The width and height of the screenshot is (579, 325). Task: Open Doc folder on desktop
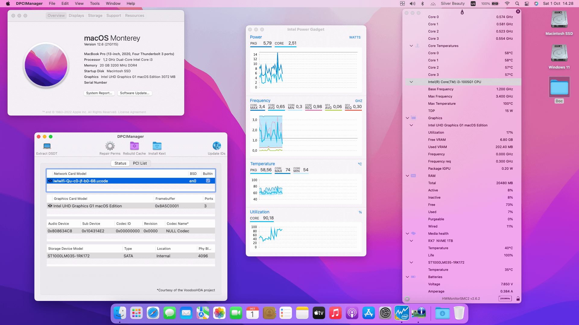click(559, 90)
